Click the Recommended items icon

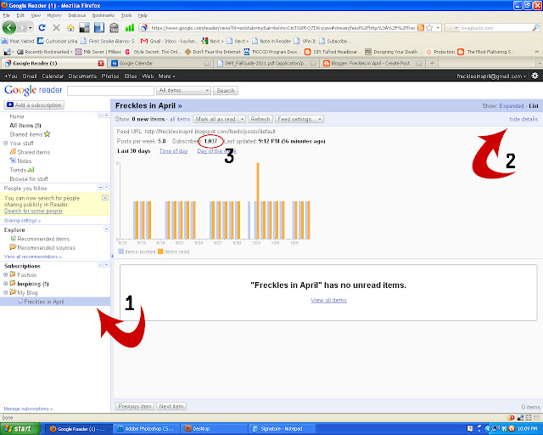pos(14,238)
